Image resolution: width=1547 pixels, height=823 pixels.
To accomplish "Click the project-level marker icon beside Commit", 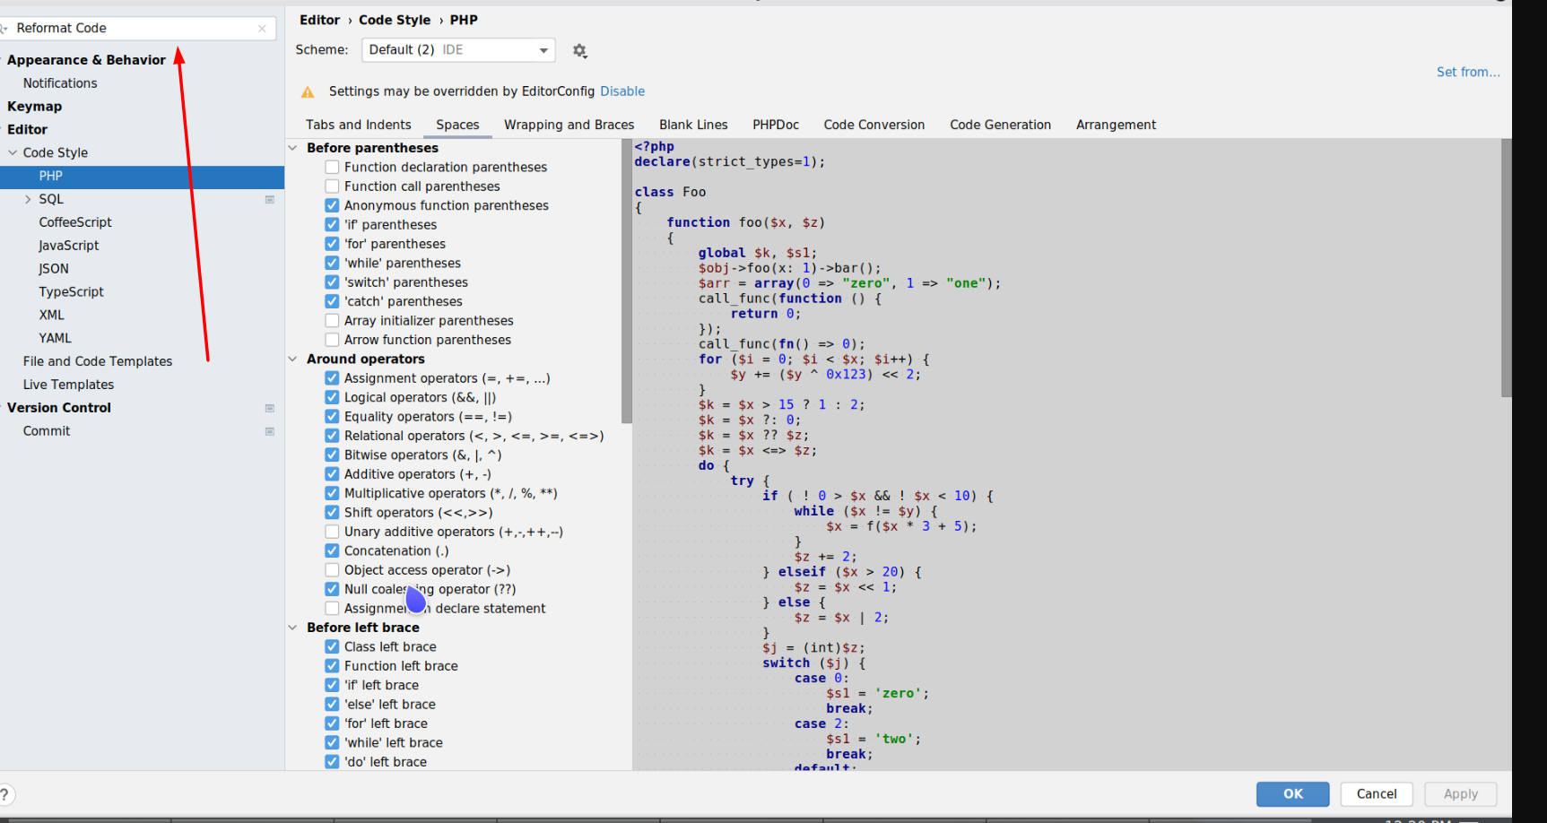I will click(270, 431).
